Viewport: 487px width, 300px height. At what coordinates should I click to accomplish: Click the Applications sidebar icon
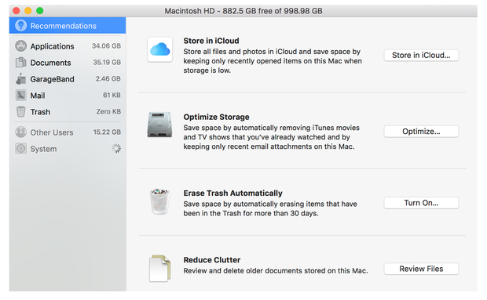click(20, 45)
